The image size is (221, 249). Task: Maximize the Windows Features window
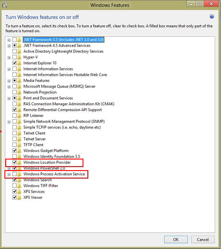(200, 4)
